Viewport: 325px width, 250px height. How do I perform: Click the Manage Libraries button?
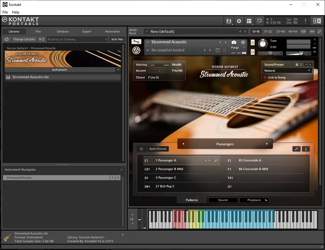click(x=24, y=39)
